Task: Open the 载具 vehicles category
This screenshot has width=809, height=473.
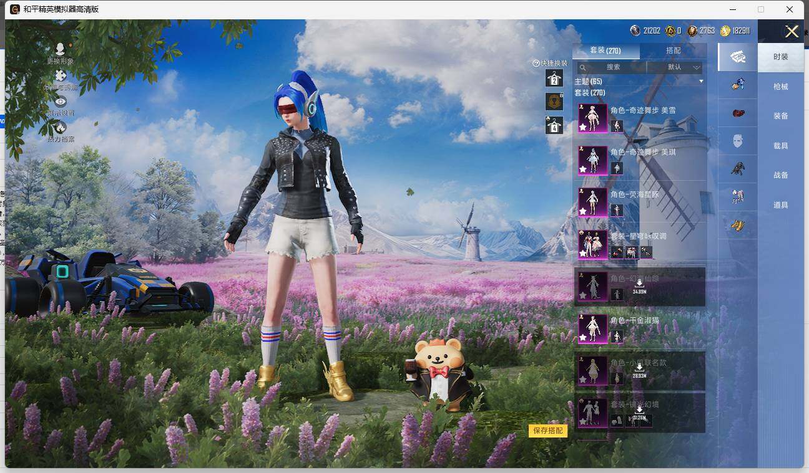Action: click(x=781, y=146)
